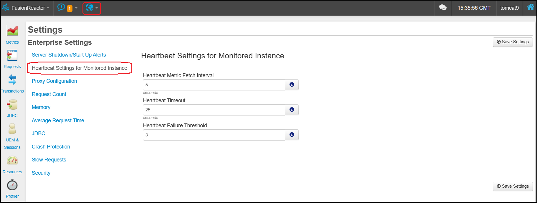537x203 pixels.
Task: Select Proxy Configuration settings tab
Action: 54,81
